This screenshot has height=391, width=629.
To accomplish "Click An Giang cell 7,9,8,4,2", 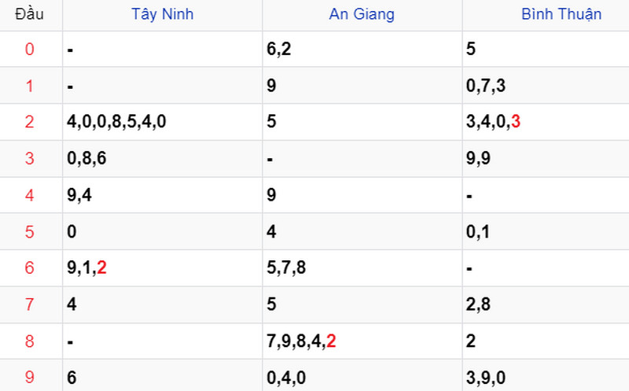I will [x=302, y=341].
